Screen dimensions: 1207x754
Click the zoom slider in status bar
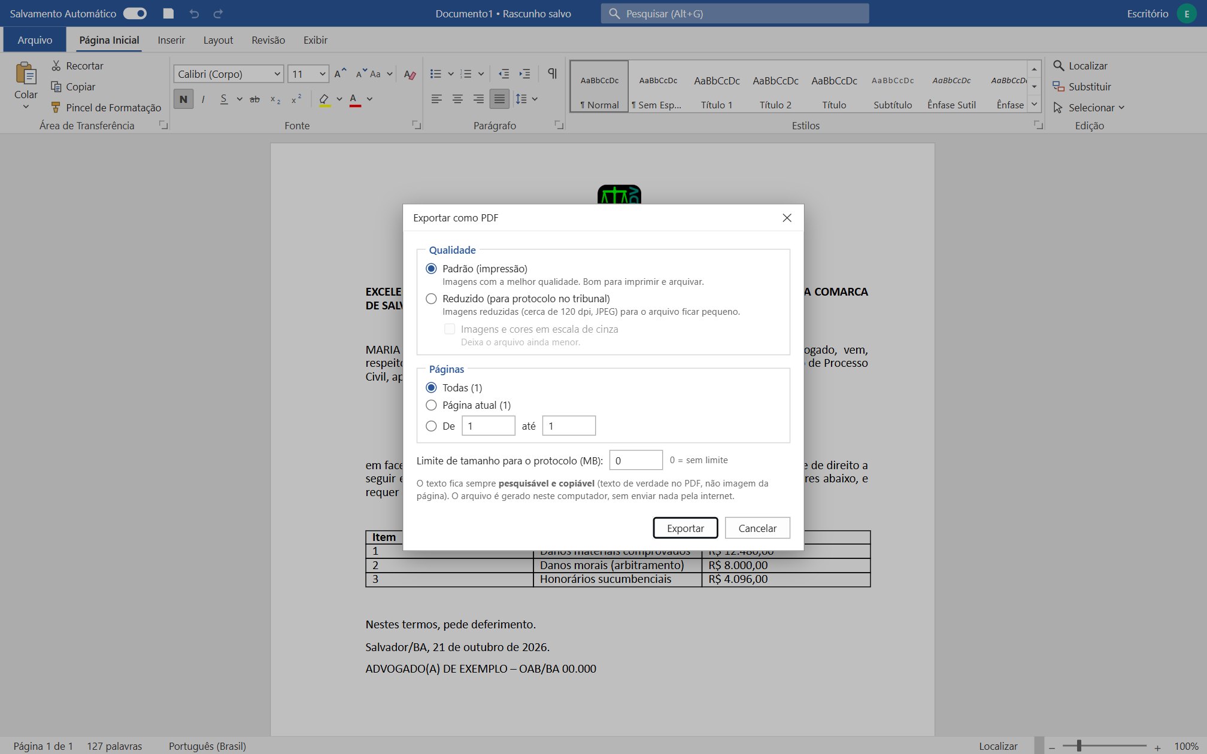(x=1103, y=746)
